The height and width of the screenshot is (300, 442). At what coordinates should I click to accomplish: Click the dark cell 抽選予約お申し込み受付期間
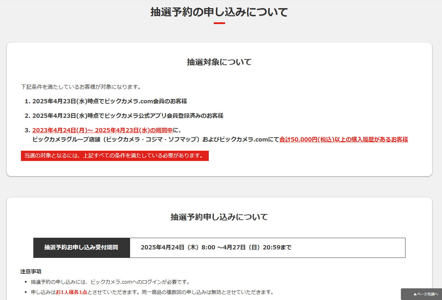click(82, 248)
